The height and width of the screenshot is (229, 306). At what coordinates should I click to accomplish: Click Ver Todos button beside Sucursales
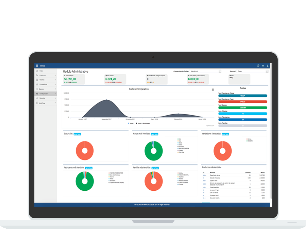pyautogui.click(x=78, y=134)
